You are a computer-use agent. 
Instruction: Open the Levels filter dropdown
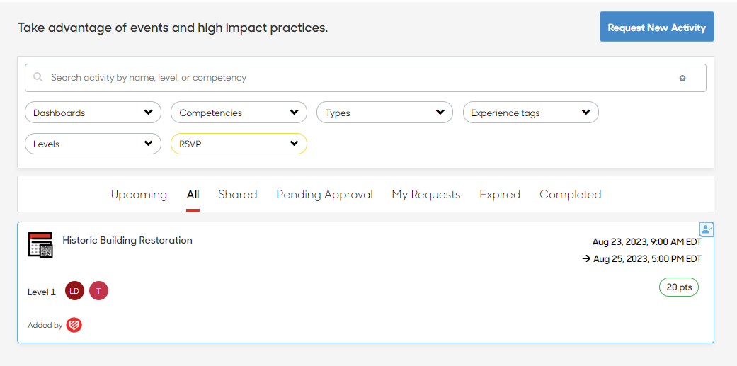click(93, 144)
